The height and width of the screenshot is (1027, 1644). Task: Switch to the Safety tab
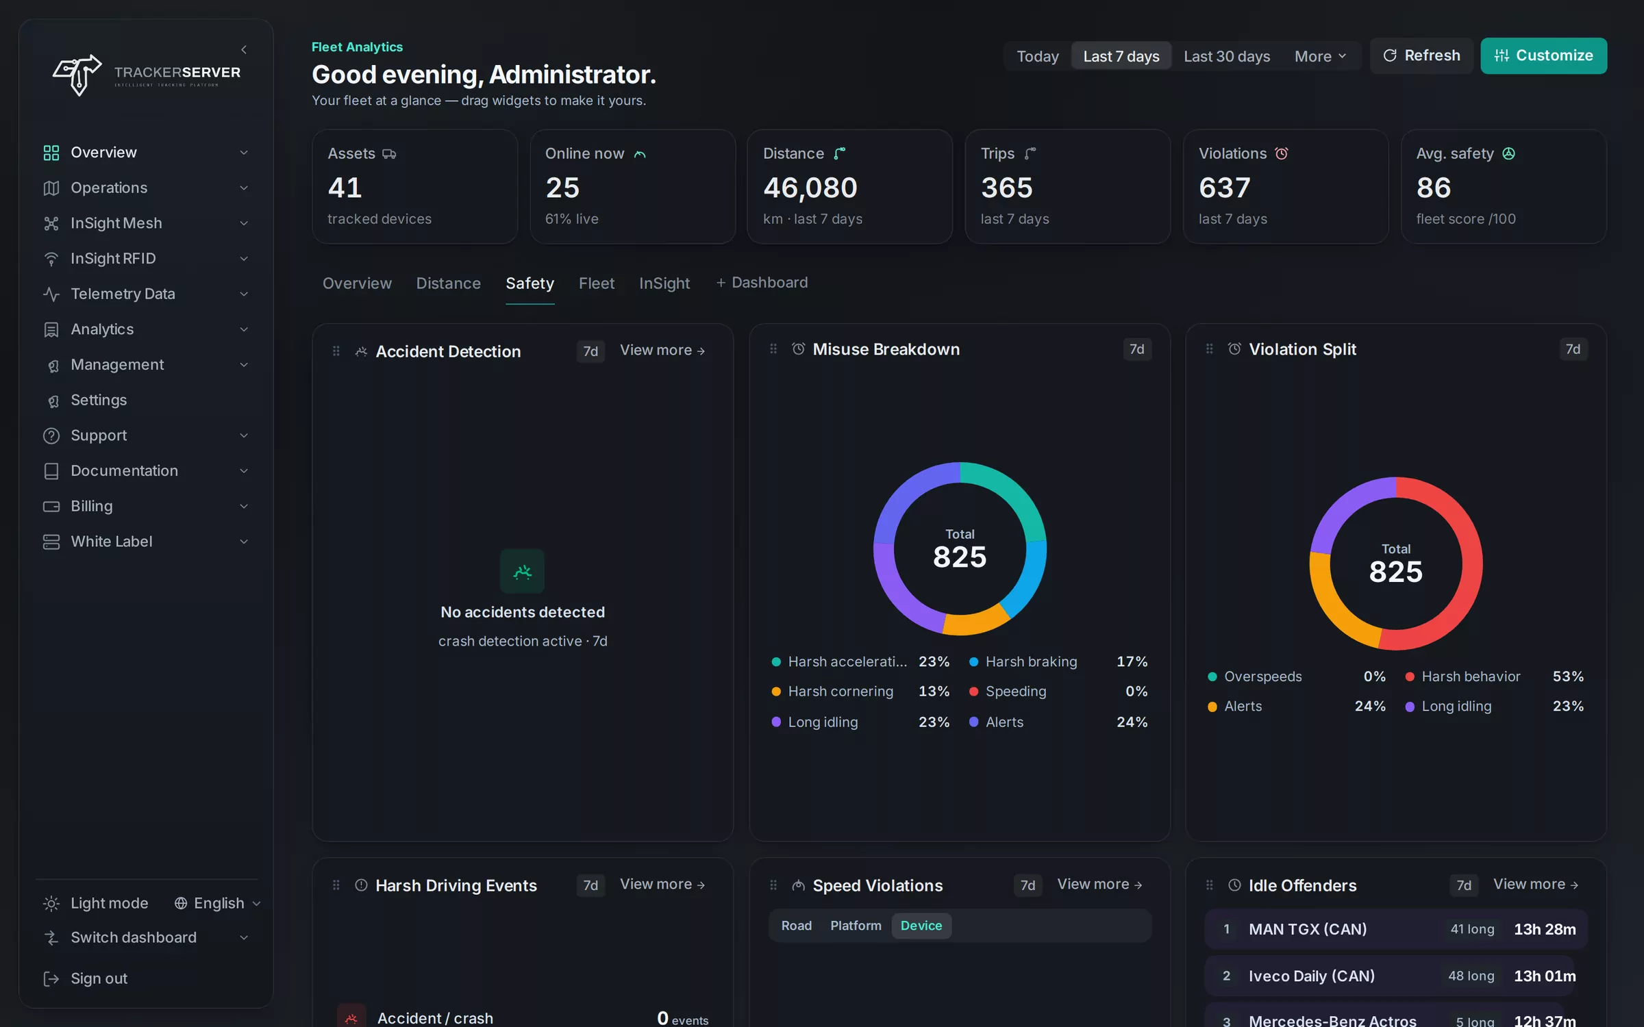[530, 283]
